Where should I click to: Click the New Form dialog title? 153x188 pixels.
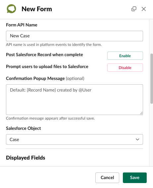point(37,9)
